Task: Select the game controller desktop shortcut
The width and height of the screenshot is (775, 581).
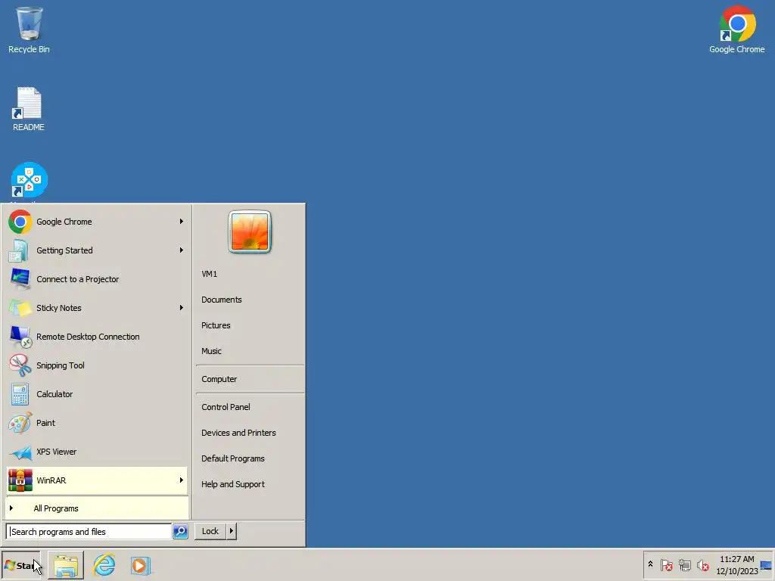Action: point(29,180)
